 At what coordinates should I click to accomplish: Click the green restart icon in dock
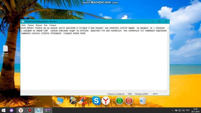click(x=119, y=101)
